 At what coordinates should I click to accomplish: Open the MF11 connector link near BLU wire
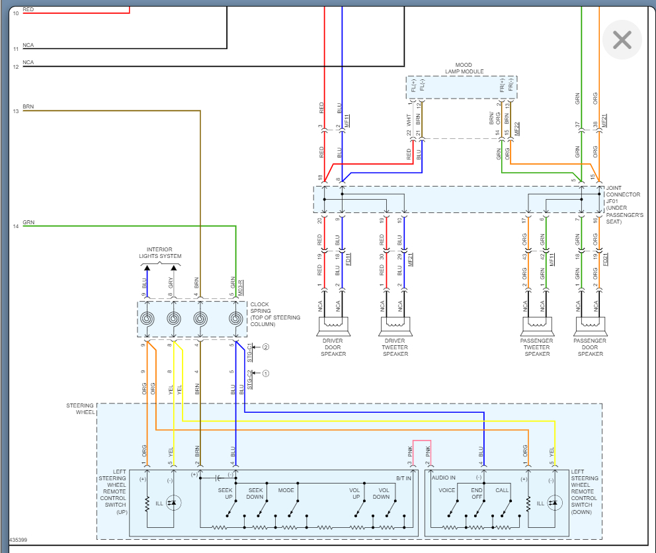coord(347,121)
